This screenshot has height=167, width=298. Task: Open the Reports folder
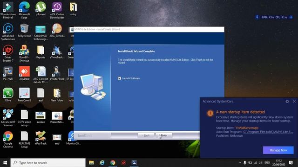(x=41, y=52)
